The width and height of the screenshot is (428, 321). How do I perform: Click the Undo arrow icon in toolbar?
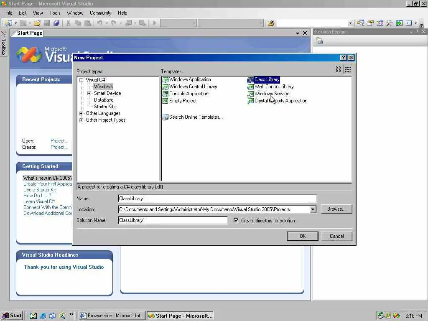[100, 23]
